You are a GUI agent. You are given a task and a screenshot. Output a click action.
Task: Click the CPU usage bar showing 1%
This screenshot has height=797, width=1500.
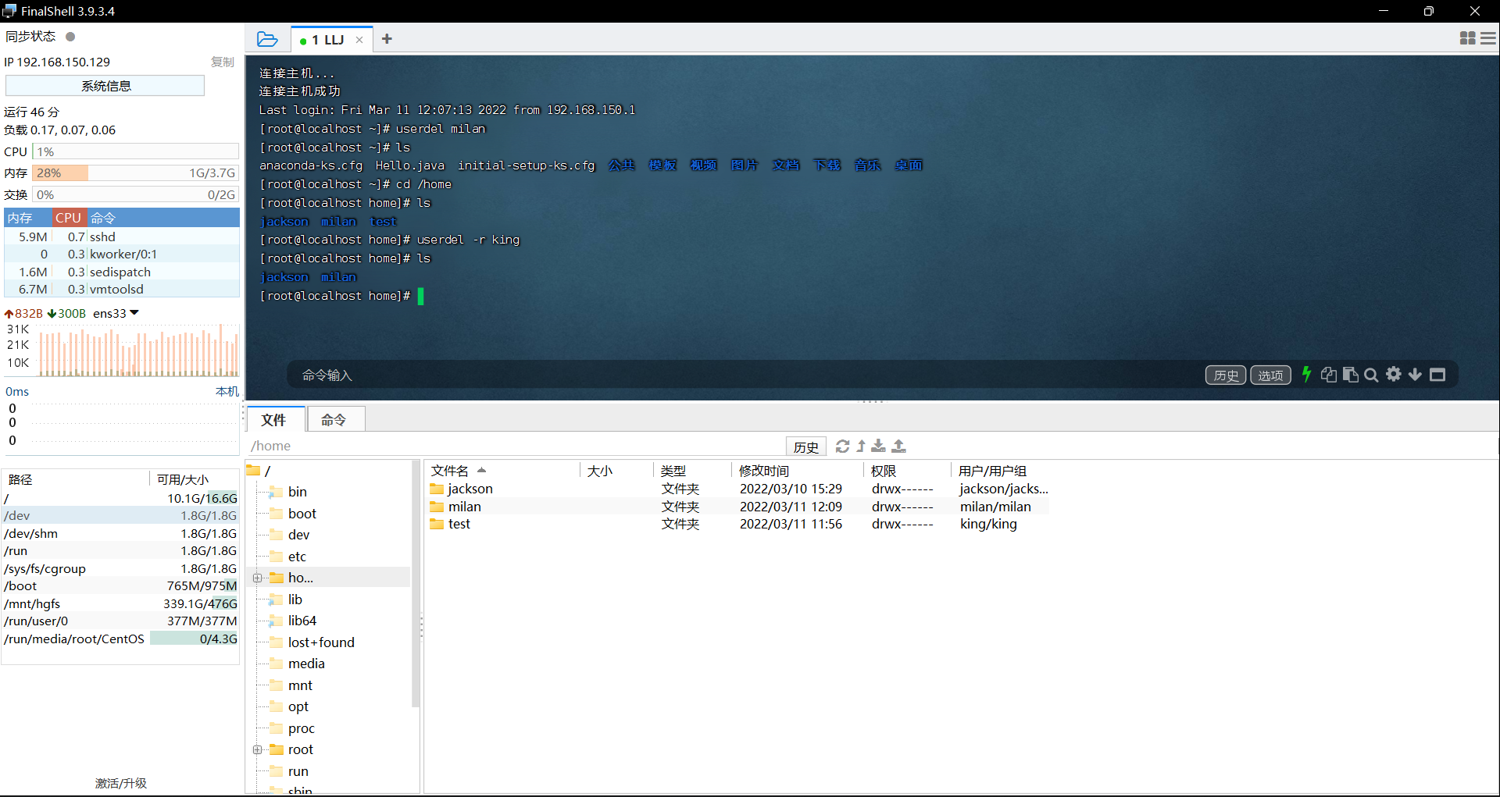(x=135, y=151)
